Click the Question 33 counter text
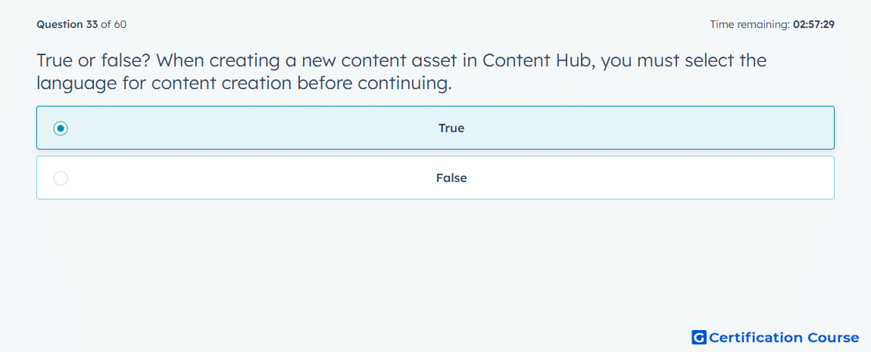This screenshot has height=352, width=871. [x=67, y=24]
